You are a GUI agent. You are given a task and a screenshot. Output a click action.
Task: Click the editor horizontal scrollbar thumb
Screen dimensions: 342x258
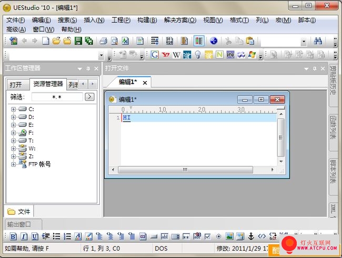(185, 170)
